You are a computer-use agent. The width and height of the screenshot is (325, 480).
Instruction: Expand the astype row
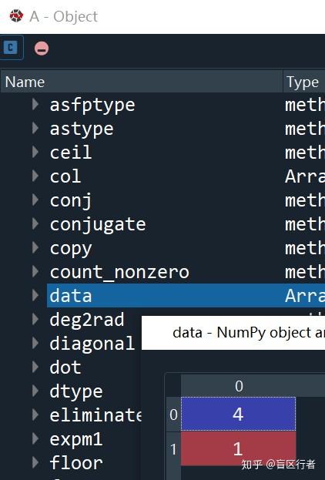(35, 128)
